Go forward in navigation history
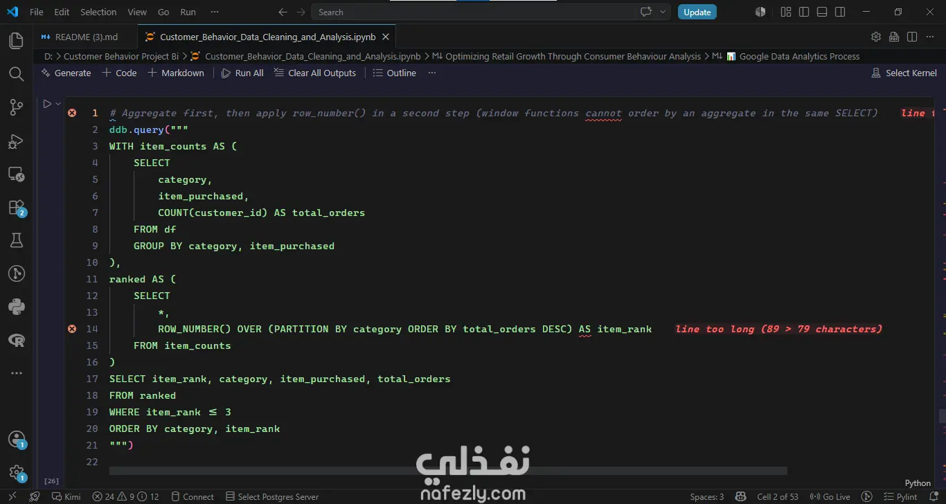 click(301, 12)
